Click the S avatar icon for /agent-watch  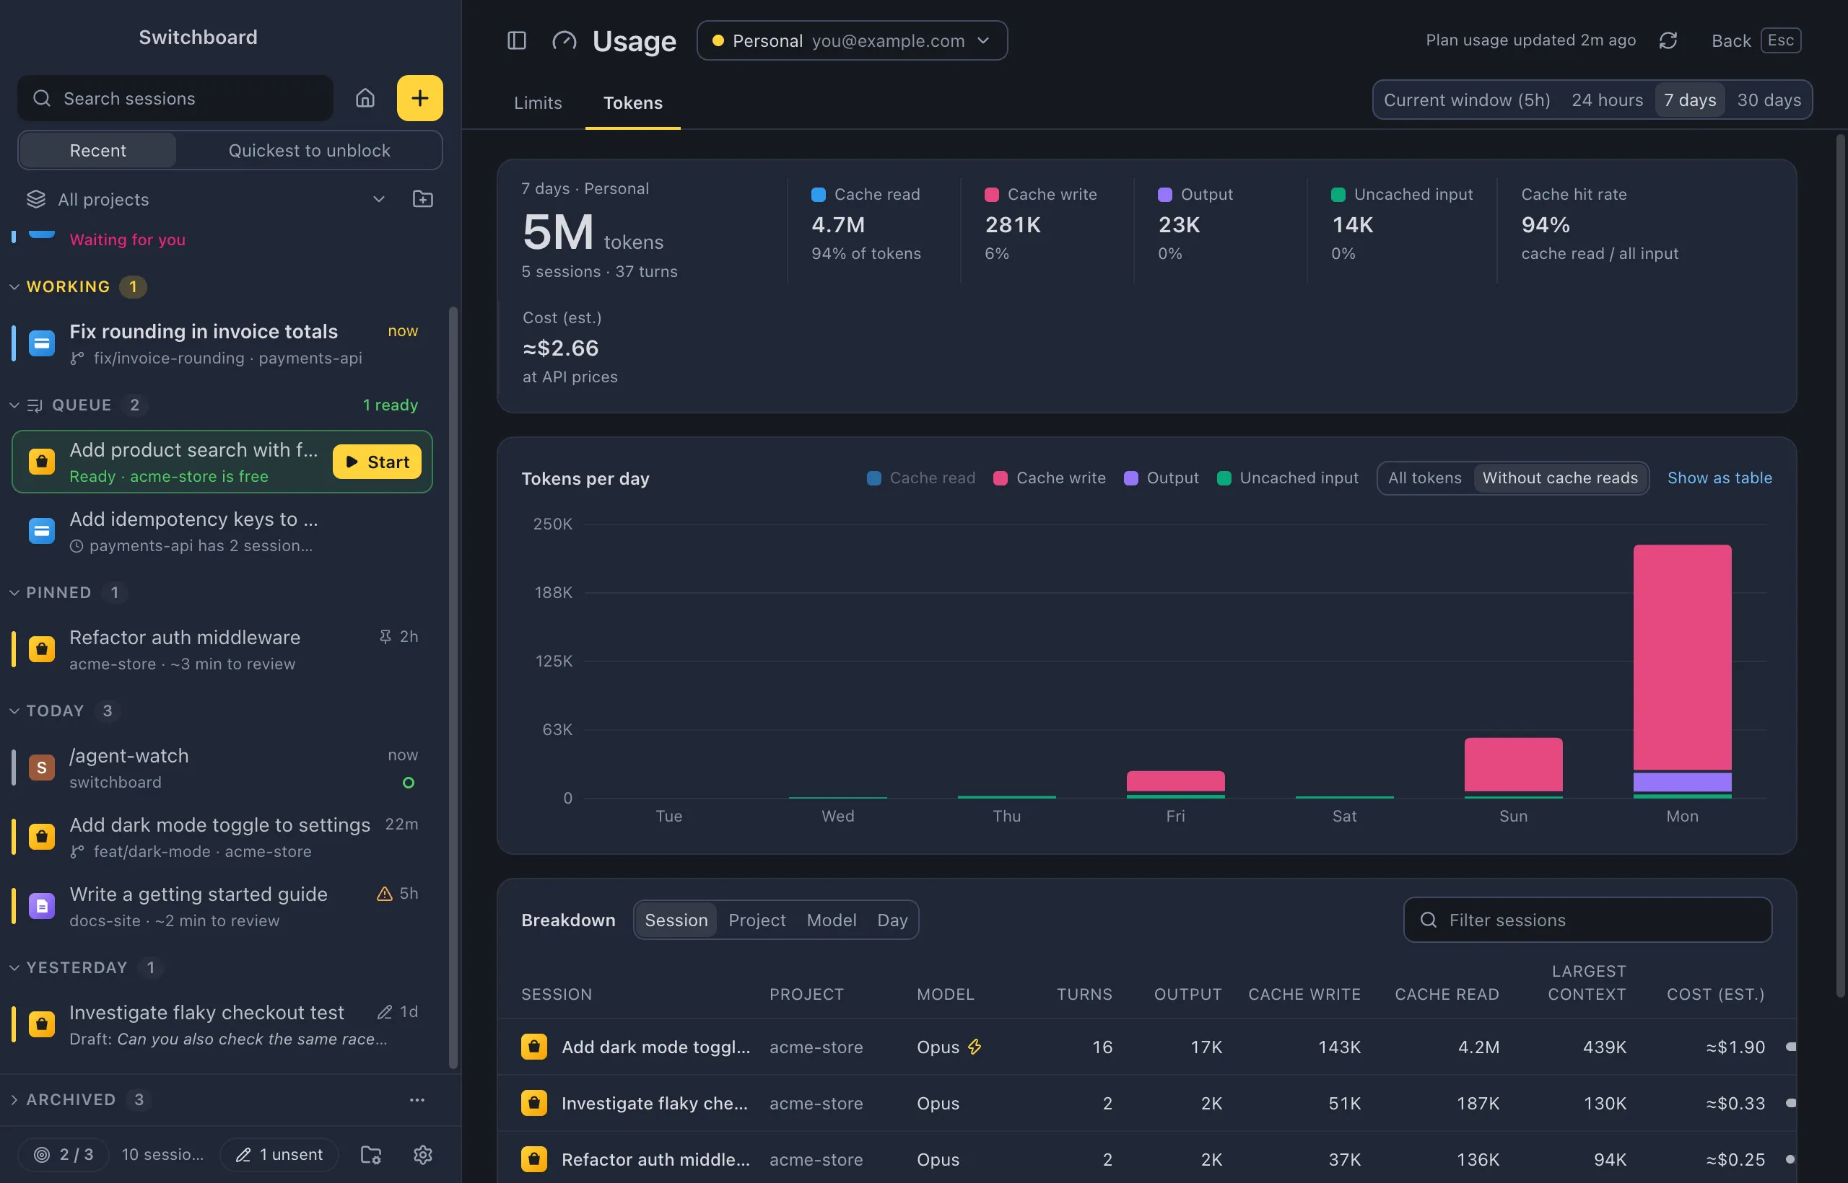click(x=42, y=767)
